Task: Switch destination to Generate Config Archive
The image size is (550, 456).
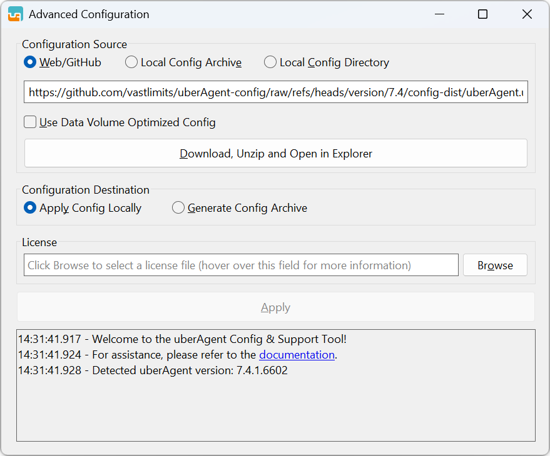Action: [x=178, y=208]
